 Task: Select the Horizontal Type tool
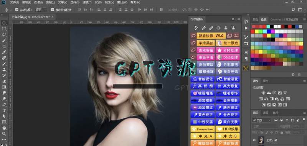click(4, 110)
